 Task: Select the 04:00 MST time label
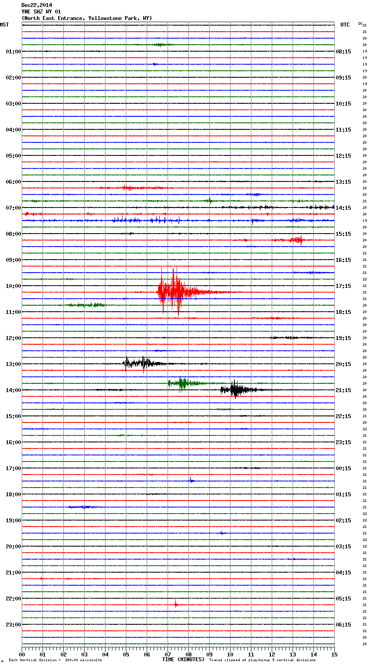point(13,130)
